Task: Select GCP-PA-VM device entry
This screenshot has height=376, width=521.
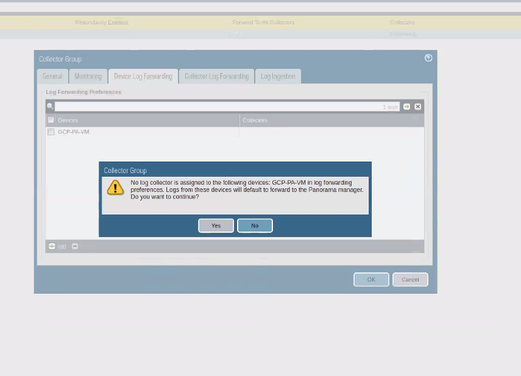Action: (x=74, y=132)
